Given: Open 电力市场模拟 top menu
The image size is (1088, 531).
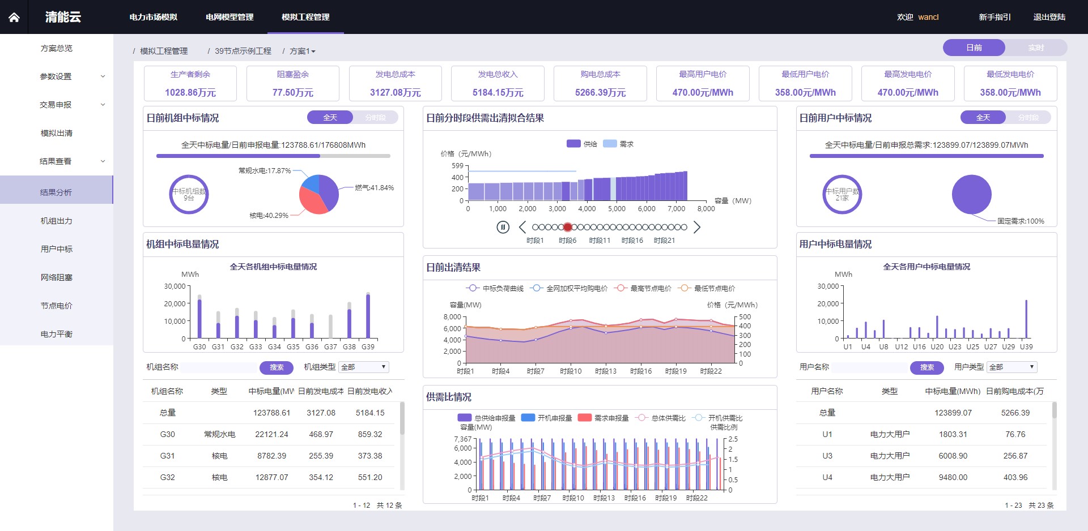Looking at the screenshot, I should tap(154, 17).
